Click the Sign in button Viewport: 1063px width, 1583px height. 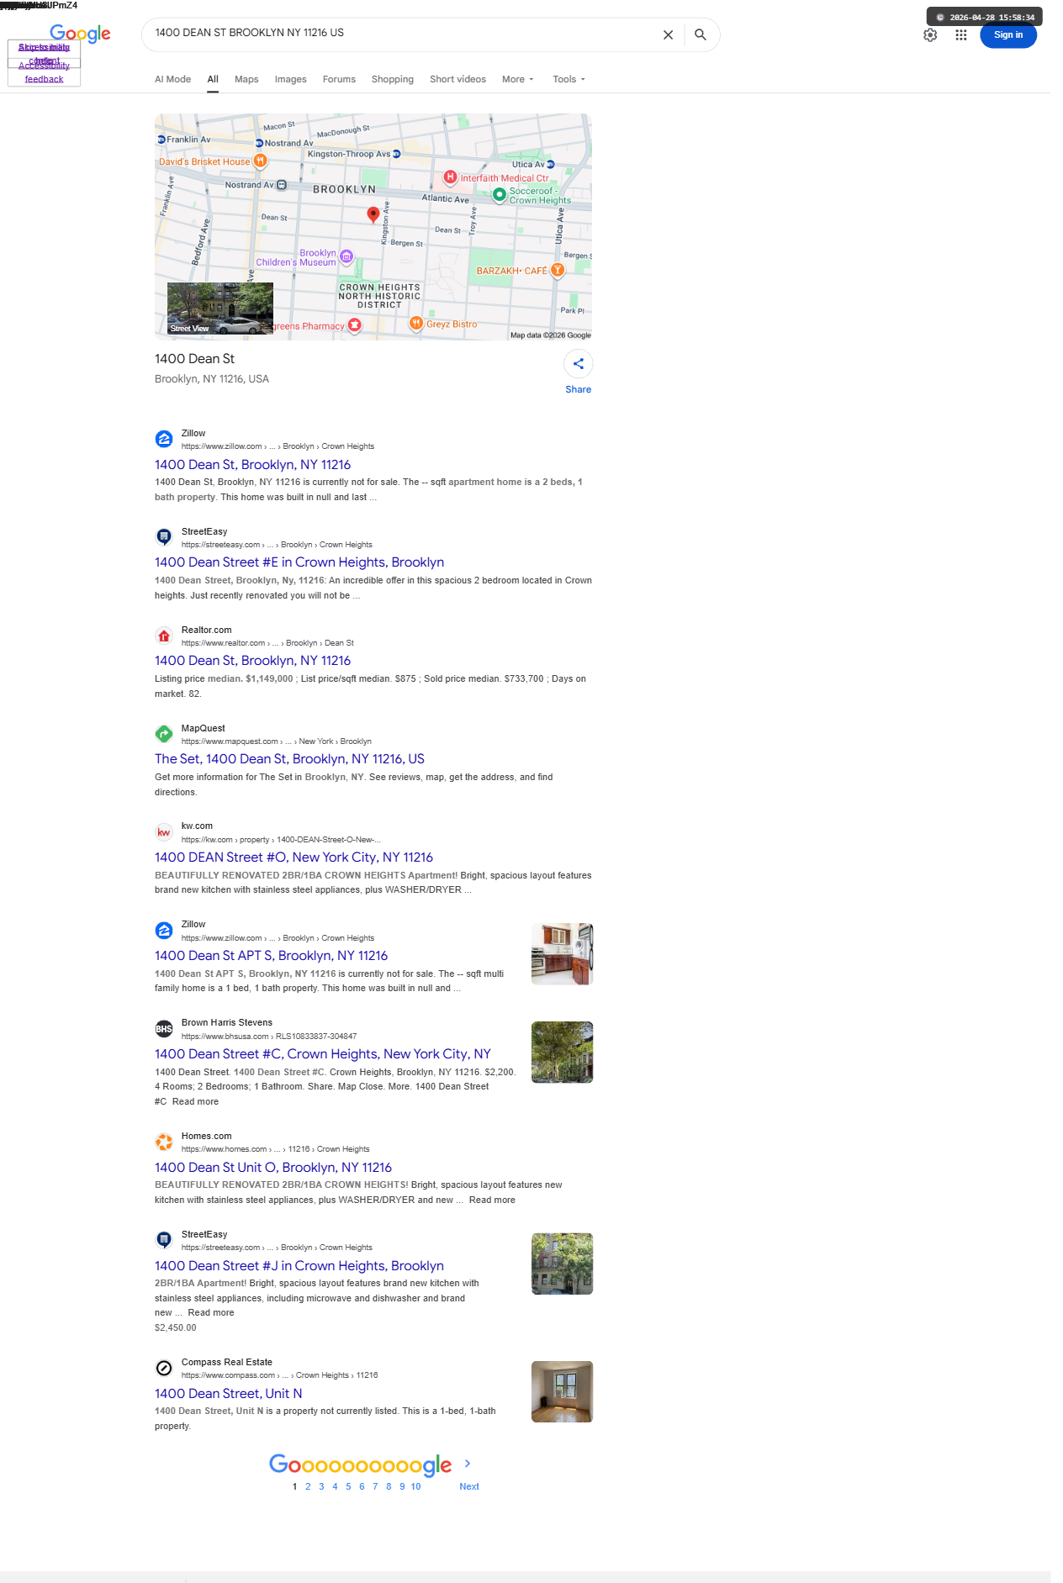coord(1007,35)
